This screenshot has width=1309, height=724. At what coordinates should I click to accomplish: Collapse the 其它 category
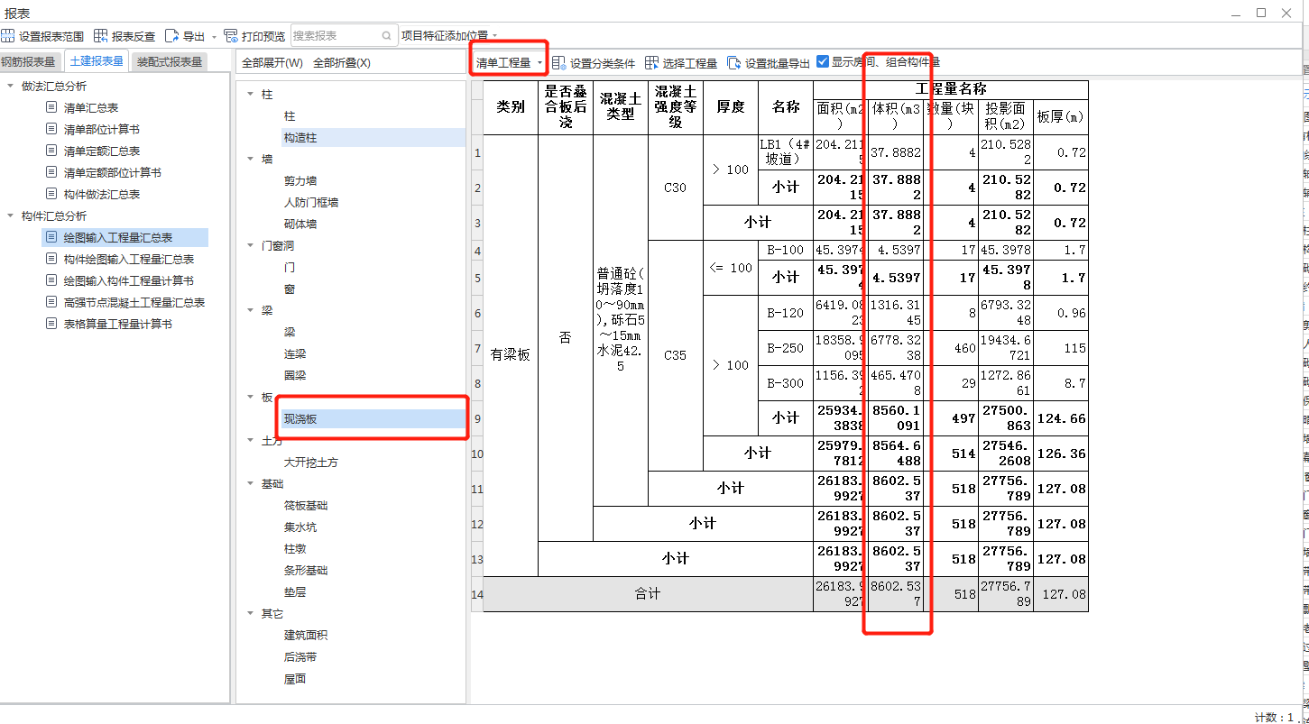click(250, 613)
